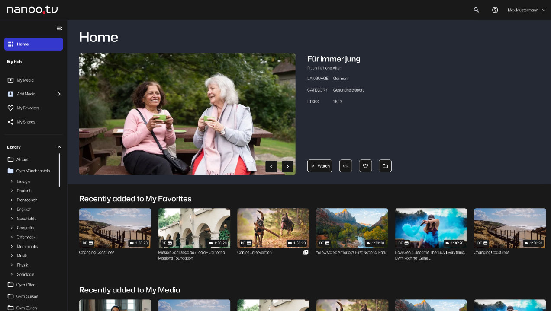Click the featured image of two women
551x311 pixels.
(x=187, y=114)
